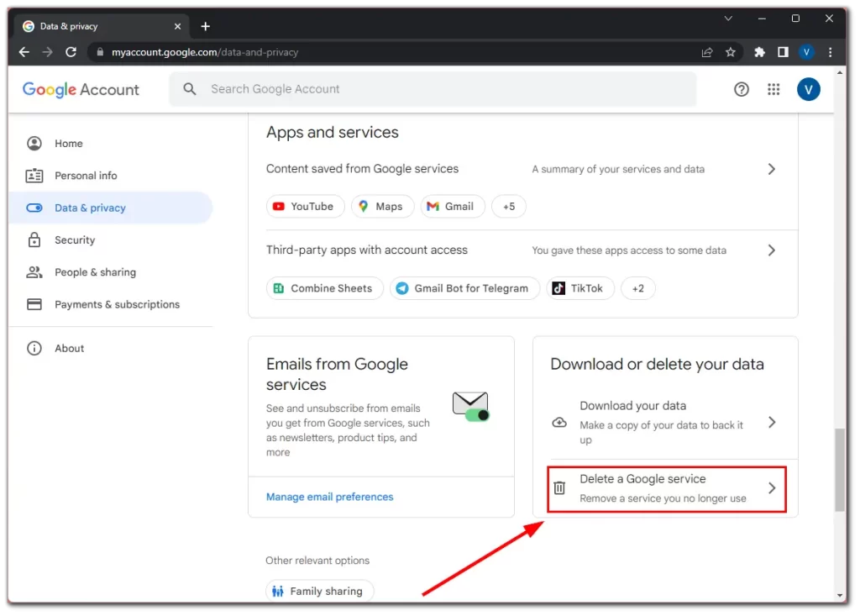This screenshot has width=860, height=616.
Task: Click the Personal info ID card icon
Action: (x=34, y=176)
